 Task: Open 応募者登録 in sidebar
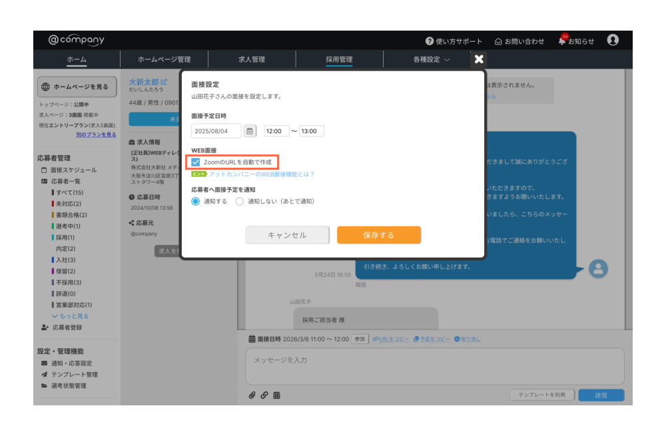[67, 327]
